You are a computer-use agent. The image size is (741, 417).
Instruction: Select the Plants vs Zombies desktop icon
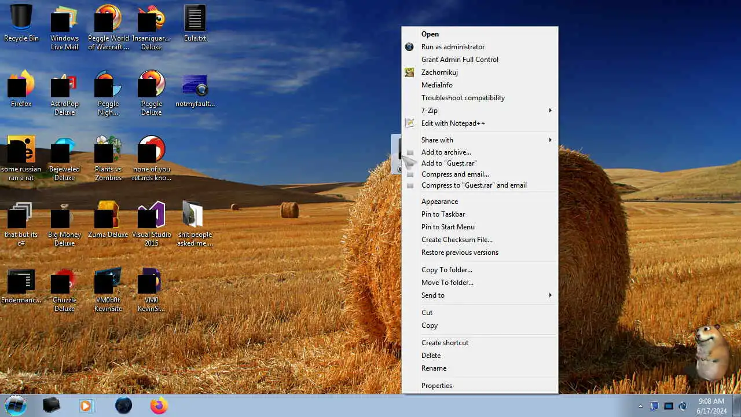click(x=108, y=158)
